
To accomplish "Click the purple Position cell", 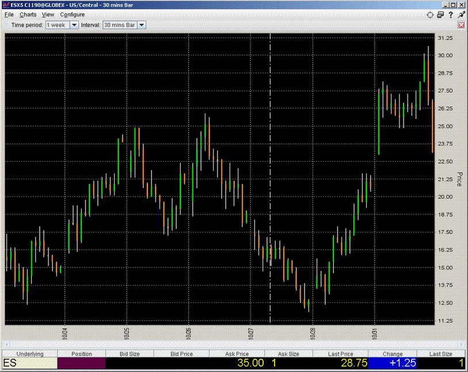I will pos(82,363).
